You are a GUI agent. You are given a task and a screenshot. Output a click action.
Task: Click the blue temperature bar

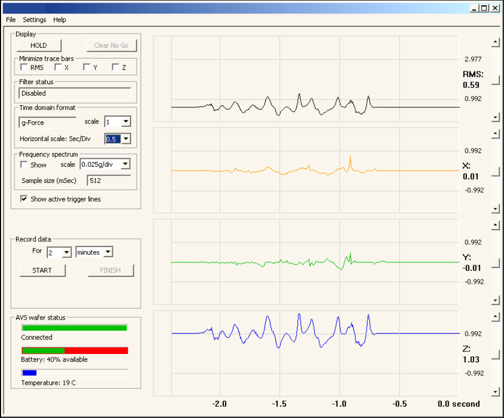click(29, 373)
